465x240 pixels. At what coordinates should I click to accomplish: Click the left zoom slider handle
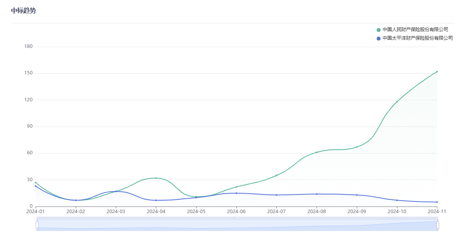coord(37,225)
